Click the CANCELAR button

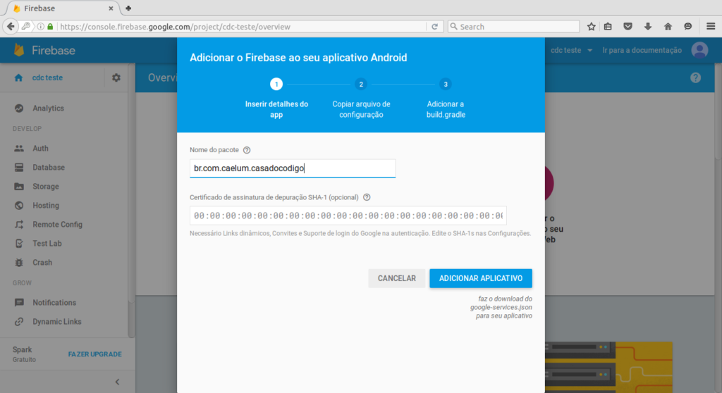point(396,278)
